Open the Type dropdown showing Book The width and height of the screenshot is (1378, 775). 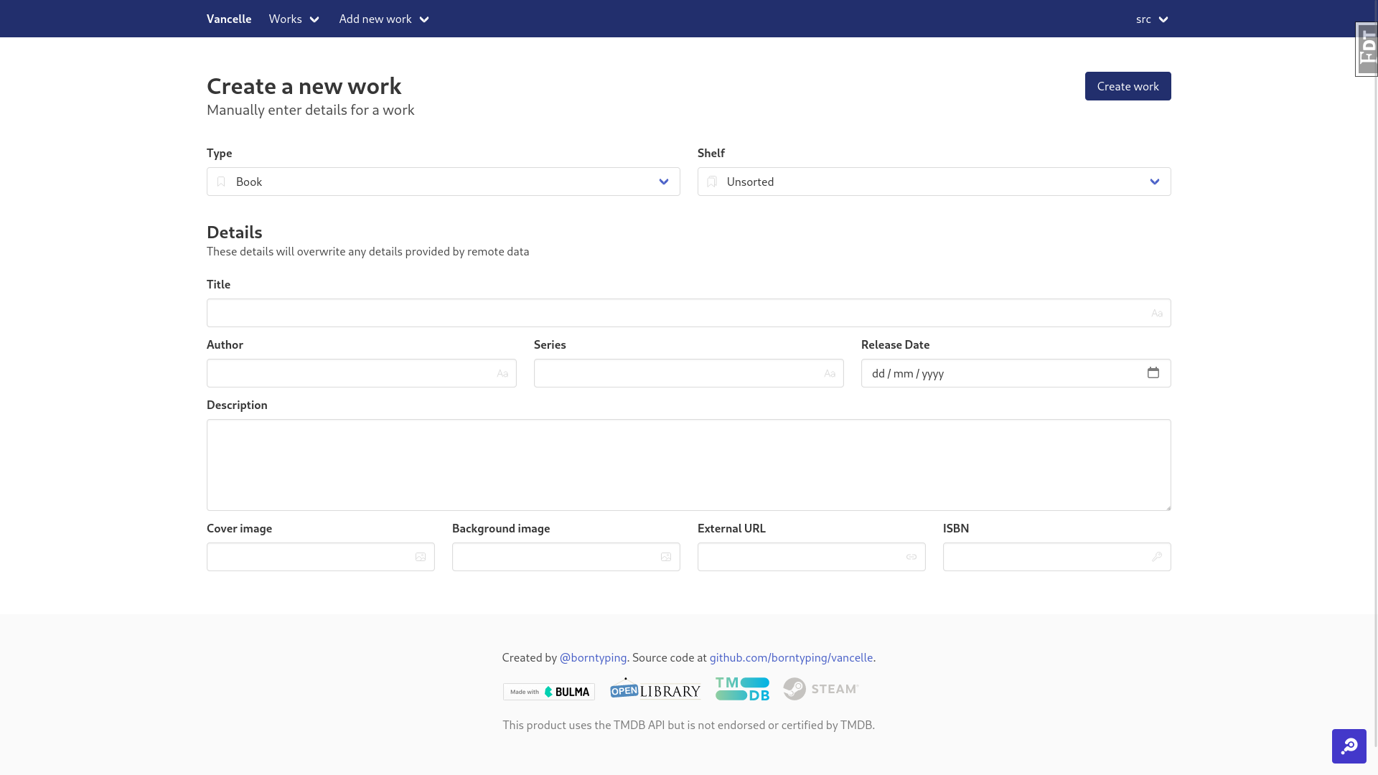tap(443, 182)
